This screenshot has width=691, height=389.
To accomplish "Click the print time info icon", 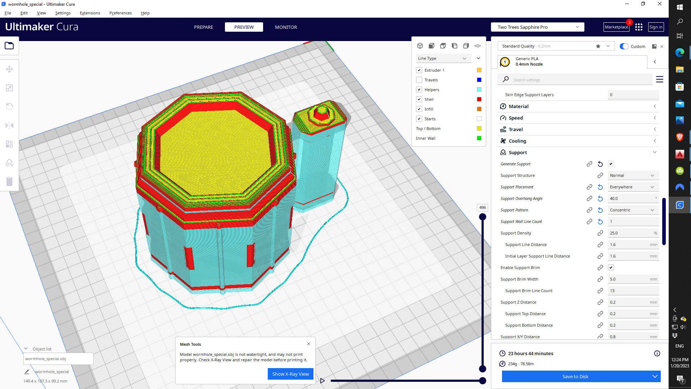I will coord(657,353).
